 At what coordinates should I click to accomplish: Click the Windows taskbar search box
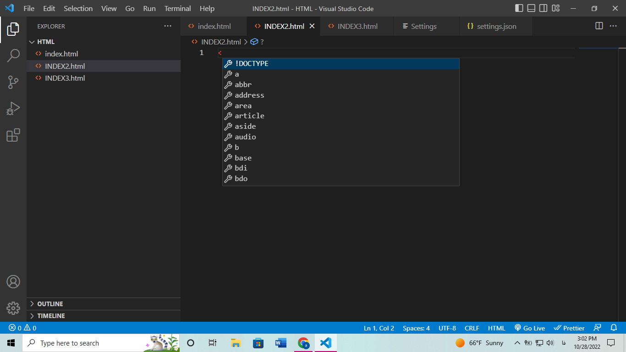[x=101, y=343]
